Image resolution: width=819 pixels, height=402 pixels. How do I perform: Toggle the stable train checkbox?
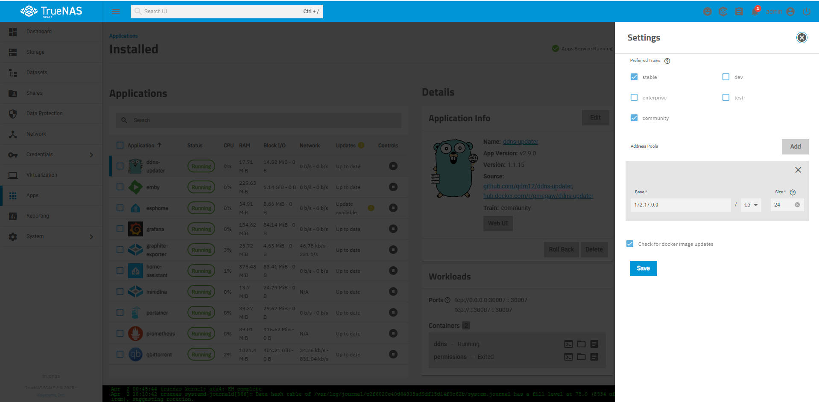click(634, 77)
